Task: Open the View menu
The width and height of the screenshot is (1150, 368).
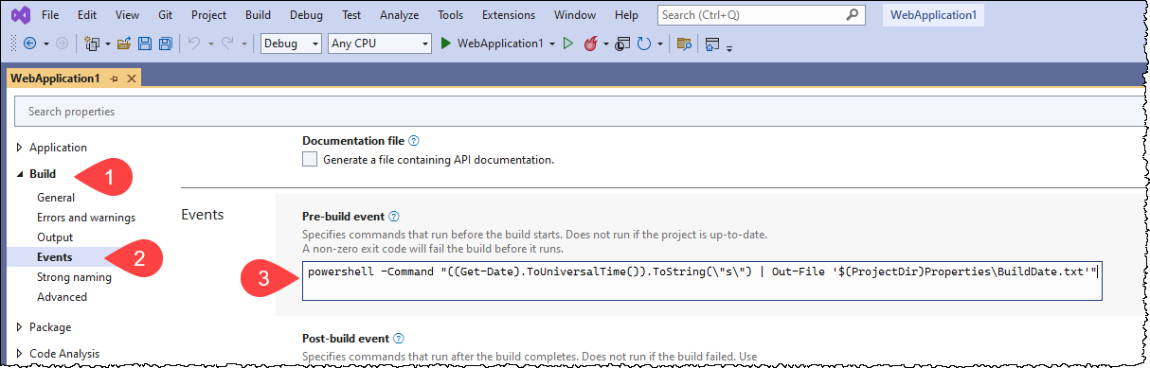Action: tap(127, 15)
